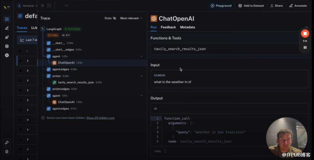The width and height of the screenshot is (314, 160).
Task: Collapse the action node in trace tree
Action: [141, 76]
